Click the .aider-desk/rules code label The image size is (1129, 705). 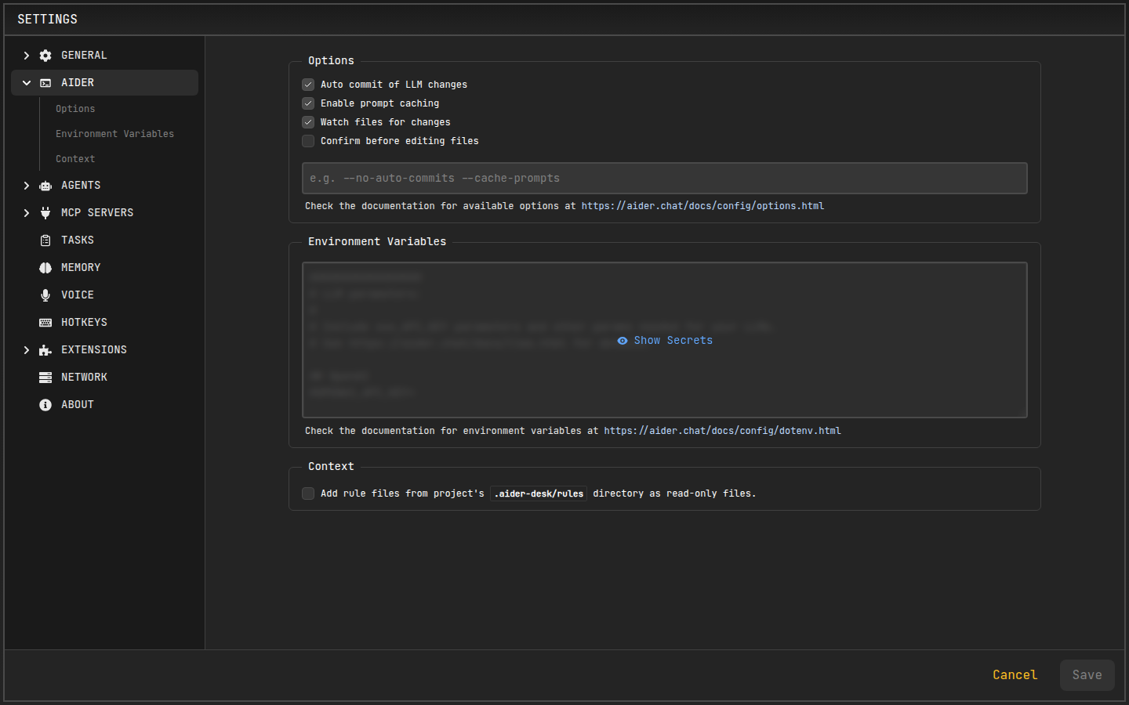pos(539,493)
